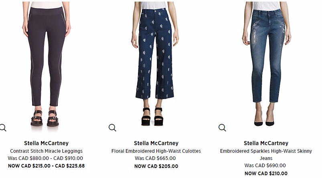Select the NOW CAD $205.00 sale price
The height and width of the screenshot is (178, 322).
tap(156, 166)
